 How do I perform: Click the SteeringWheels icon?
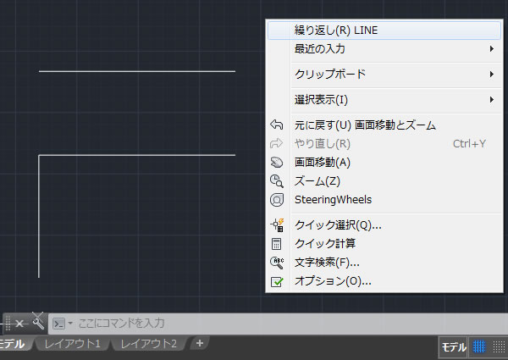[277, 200]
